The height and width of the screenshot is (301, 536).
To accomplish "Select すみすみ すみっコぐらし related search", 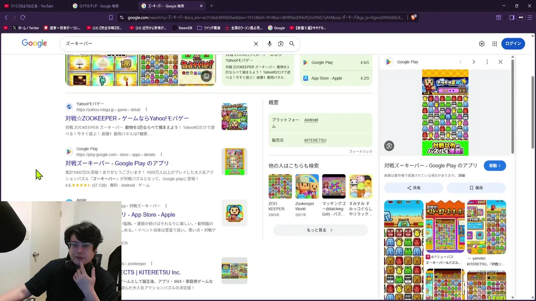I will pyautogui.click(x=361, y=196).
